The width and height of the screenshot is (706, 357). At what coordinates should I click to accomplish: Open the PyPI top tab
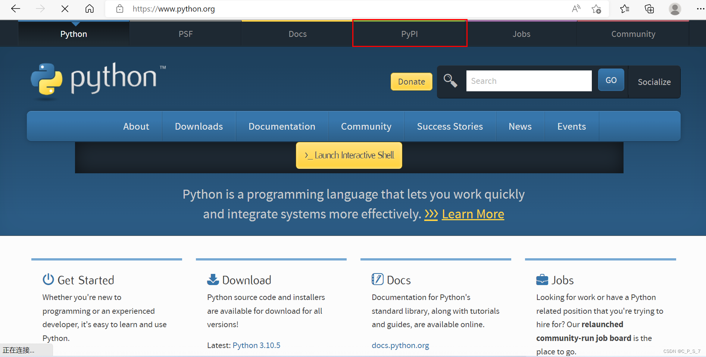pos(409,34)
